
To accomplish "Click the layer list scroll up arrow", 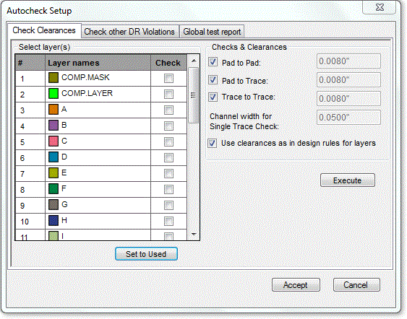I will tap(193, 61).
